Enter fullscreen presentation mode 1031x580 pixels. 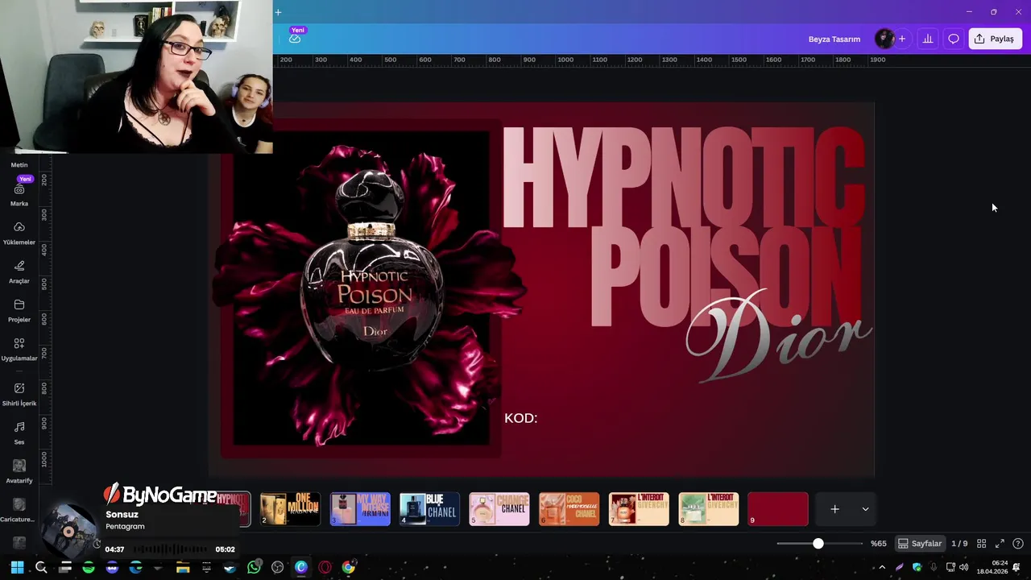pos(1000,544)
